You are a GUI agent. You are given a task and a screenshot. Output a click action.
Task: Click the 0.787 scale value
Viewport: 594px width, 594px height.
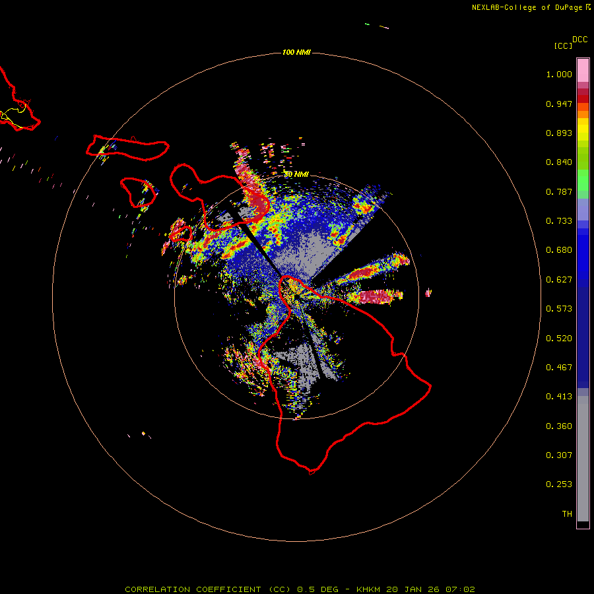pos(559,191)
